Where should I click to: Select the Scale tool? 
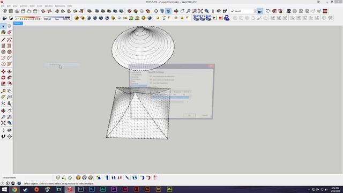point(3,84)
